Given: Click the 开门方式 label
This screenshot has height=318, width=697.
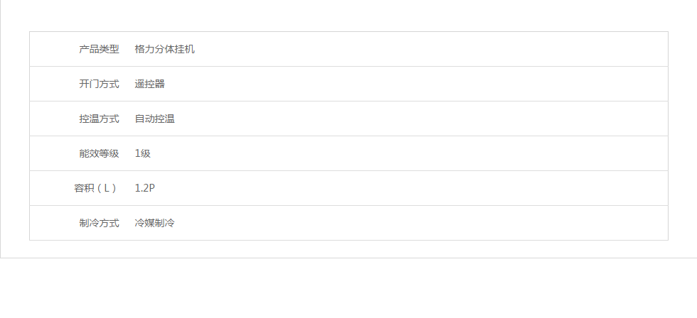Looking at the screenshot, I should coord(99,84).
